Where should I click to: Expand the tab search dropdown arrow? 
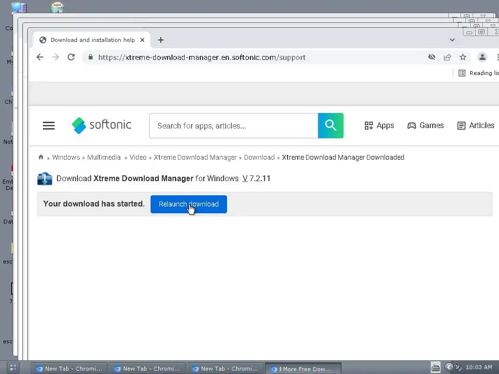pyautogui.click(x=452, y=40)
